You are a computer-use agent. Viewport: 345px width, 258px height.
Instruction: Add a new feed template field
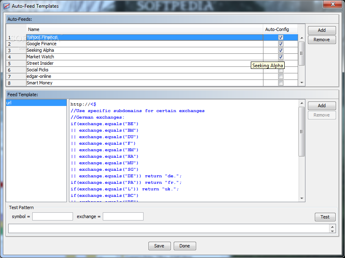point(322,106)
